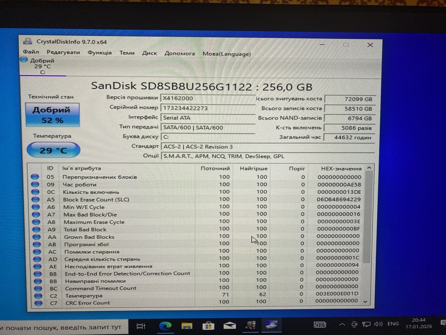Click the host writes value 58510 GB
The width and height of the screenshot is (446, 335).
coord(350,109)
